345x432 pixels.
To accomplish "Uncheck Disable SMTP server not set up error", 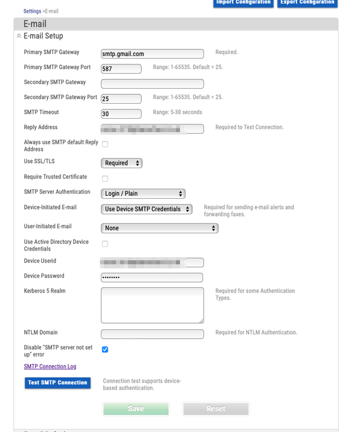I will coord(105,350).
